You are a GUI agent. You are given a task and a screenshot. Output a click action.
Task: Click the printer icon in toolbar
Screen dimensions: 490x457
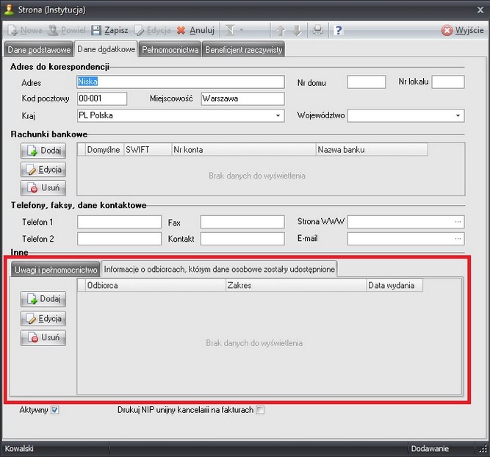pos(318,31)
